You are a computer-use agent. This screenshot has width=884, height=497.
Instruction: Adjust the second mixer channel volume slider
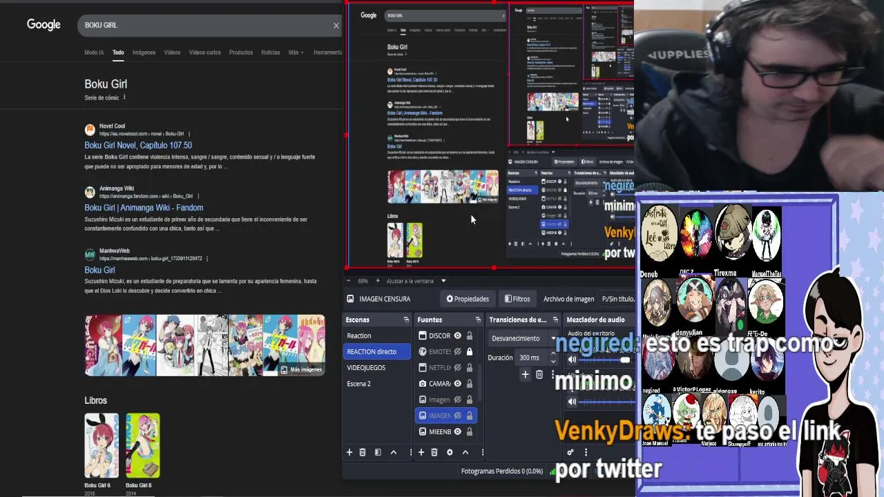606,401
